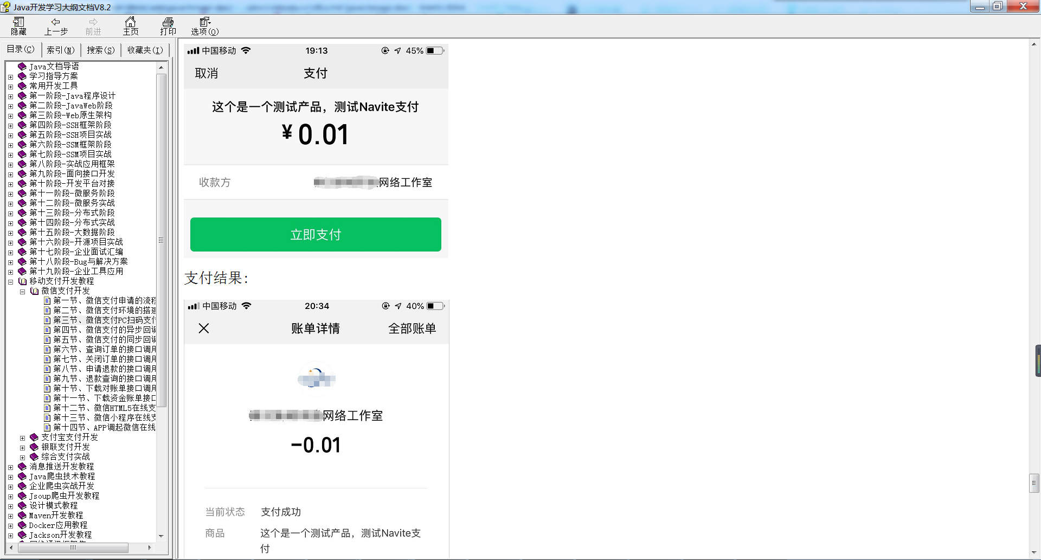Collapse the 移动支付开发教程 node
The width and height of the screenshot is (1041, 560).
10,281
